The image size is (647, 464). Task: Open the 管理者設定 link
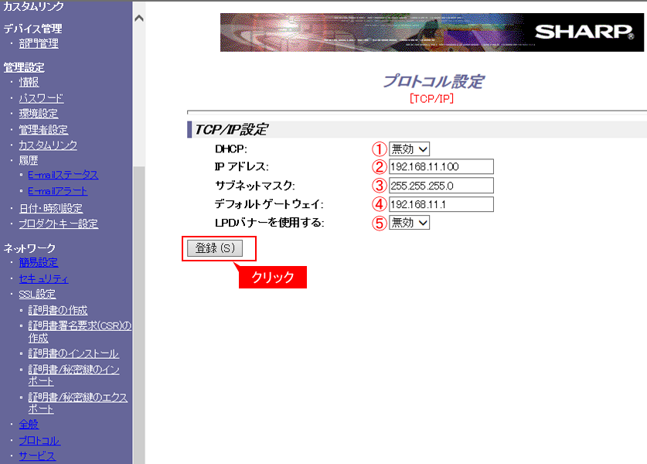click(x=43, y=130)
